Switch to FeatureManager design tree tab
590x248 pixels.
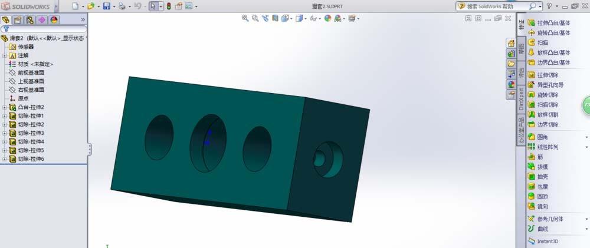tap(6, 19)
